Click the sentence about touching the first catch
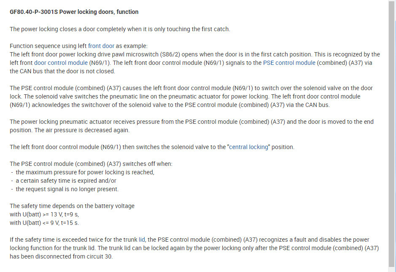Viewport: 396px width, 272px height. (x=120, y=29)
